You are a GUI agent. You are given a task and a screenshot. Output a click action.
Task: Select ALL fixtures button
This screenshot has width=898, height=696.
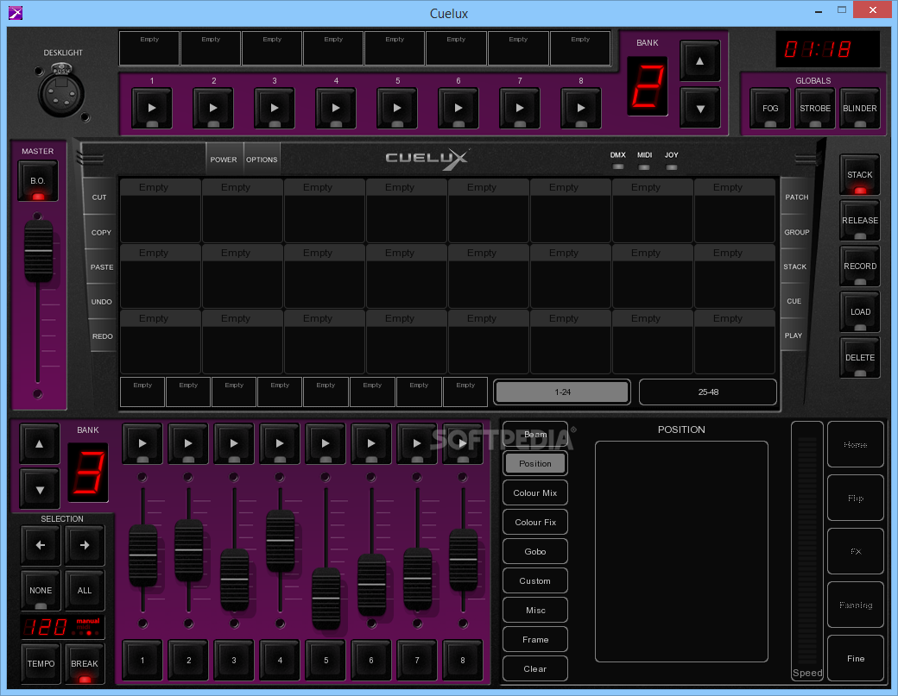pos(85,590)
